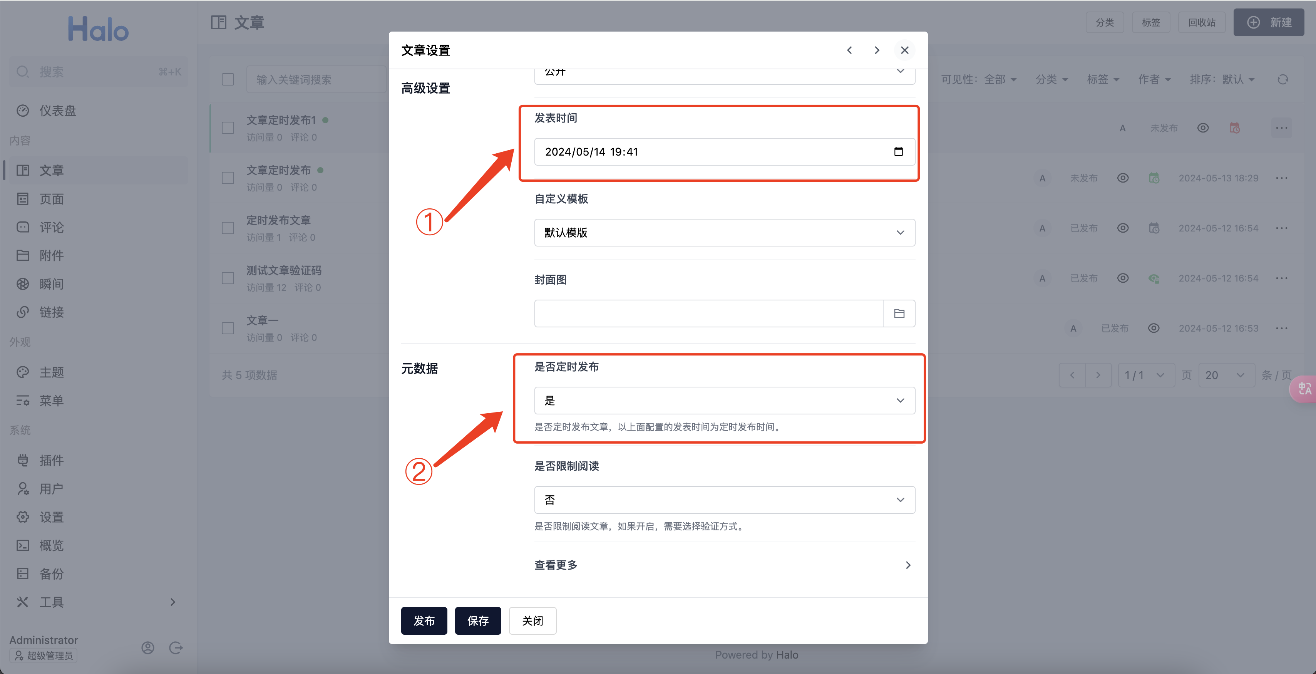This screenshot has height=674, width=1316.
Task: Toggle select-all checkbox in post list header
Action: (228, 79)
